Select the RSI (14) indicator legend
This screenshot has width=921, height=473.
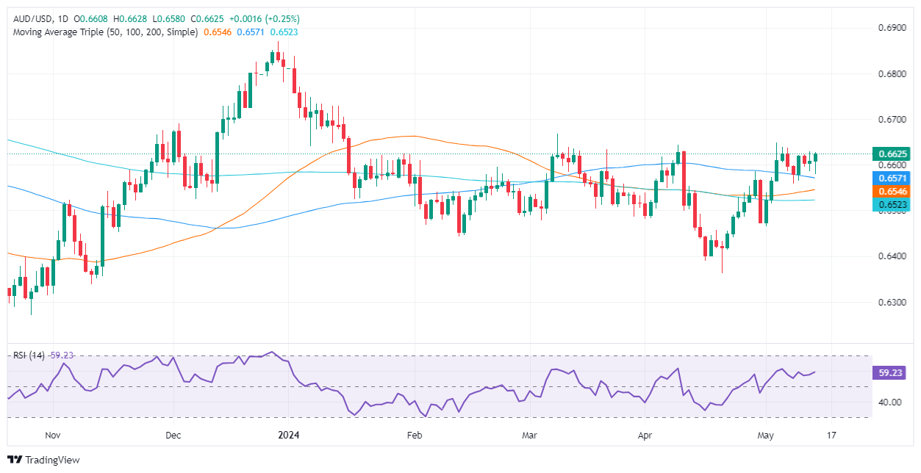pos(29,355)
